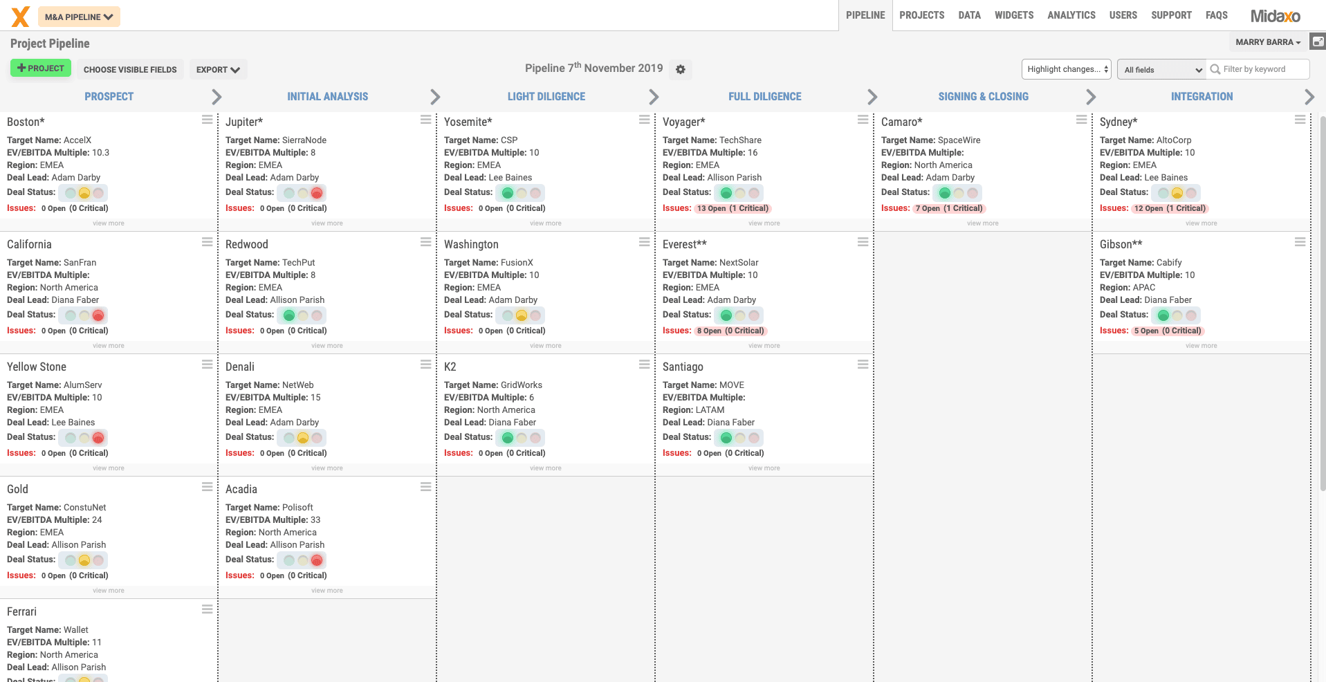
Task: Open the Boston card hamburger menu
Action: tap(207, 120)
